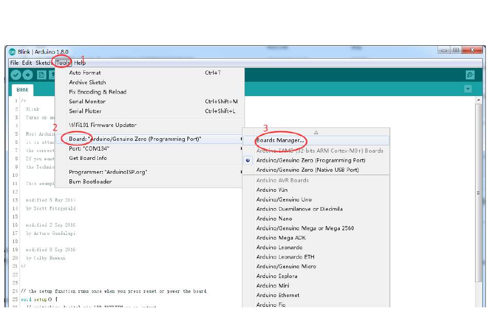
Task: Maximize the Arduino window
Action: tap(456, 50)
